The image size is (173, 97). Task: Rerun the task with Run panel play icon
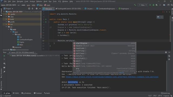(x=4, y=56)
